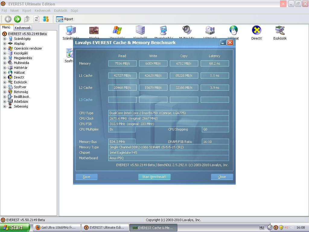Screen dimensions: 309x232
Task: Open the Kedvencek menu
Action: (x=43, y=11)
